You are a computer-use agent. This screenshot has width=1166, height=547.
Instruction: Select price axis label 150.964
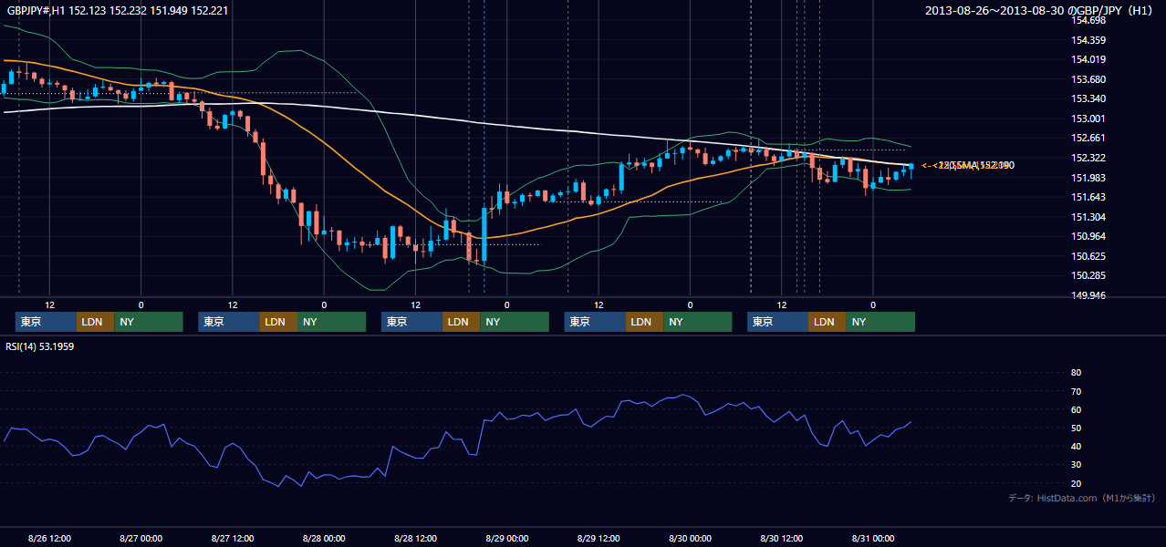[1088, 236]
